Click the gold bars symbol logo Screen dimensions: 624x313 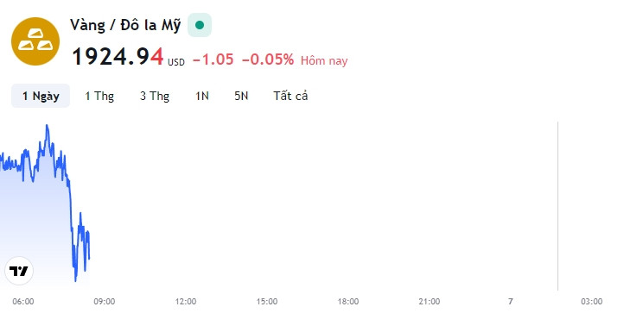[x=35, y=41]
